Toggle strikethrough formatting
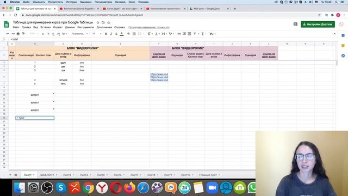 click(116, 34)
